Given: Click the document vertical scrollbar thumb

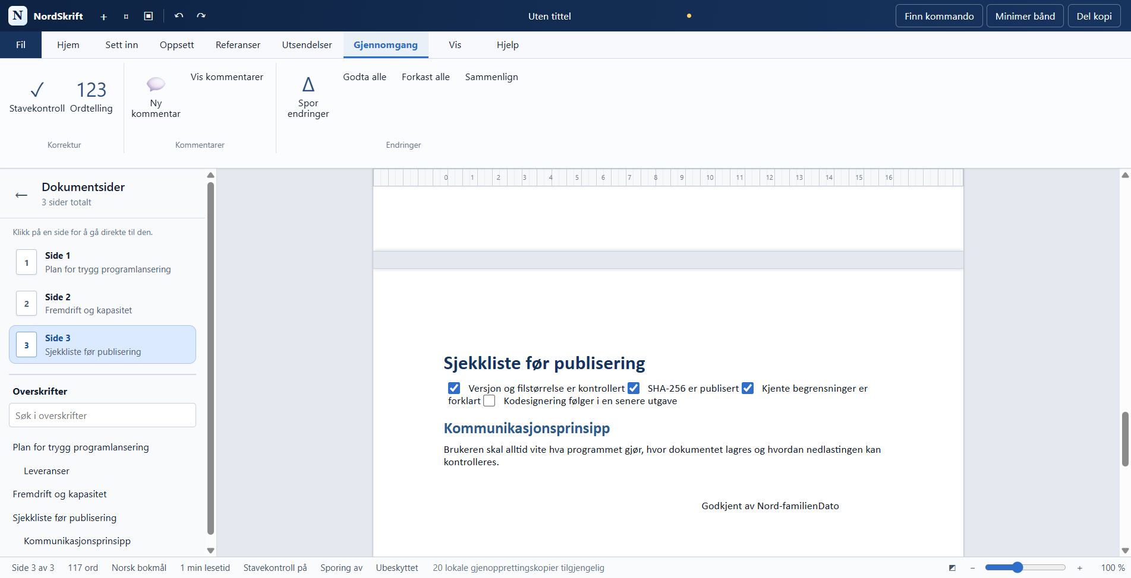Looking at the screenshot, I should point(1125,439).
